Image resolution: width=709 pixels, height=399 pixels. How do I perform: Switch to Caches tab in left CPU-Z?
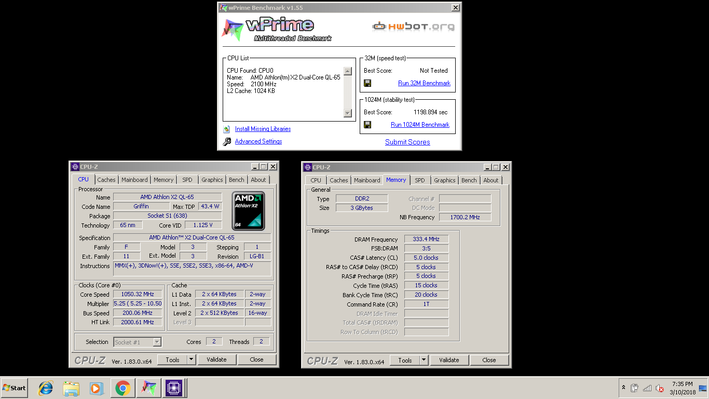click(106, 180)
